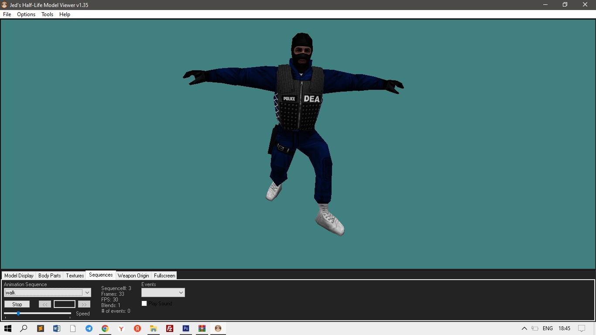Click the Model Viewer taskbar icon
The height and width of the screenshot is (335, 596).
coord(218,328)
